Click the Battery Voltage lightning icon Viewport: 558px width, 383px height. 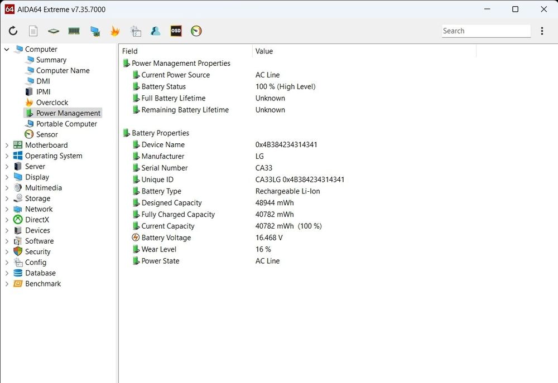pos(136,237)
